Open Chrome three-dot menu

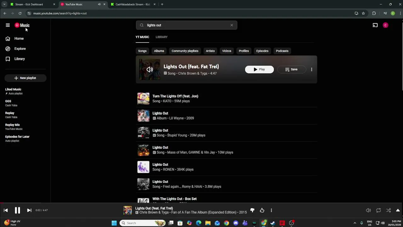pyautogui.click(x=400, y=13)
